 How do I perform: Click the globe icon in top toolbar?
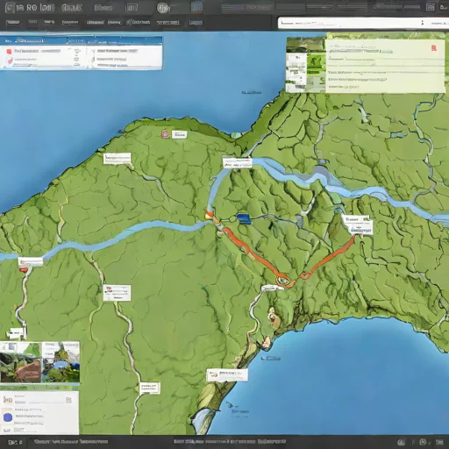point(163,8)
